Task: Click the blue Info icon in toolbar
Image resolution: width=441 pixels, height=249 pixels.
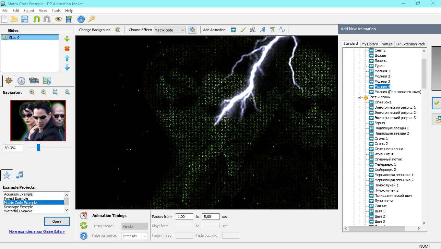Action: point(81,19)
